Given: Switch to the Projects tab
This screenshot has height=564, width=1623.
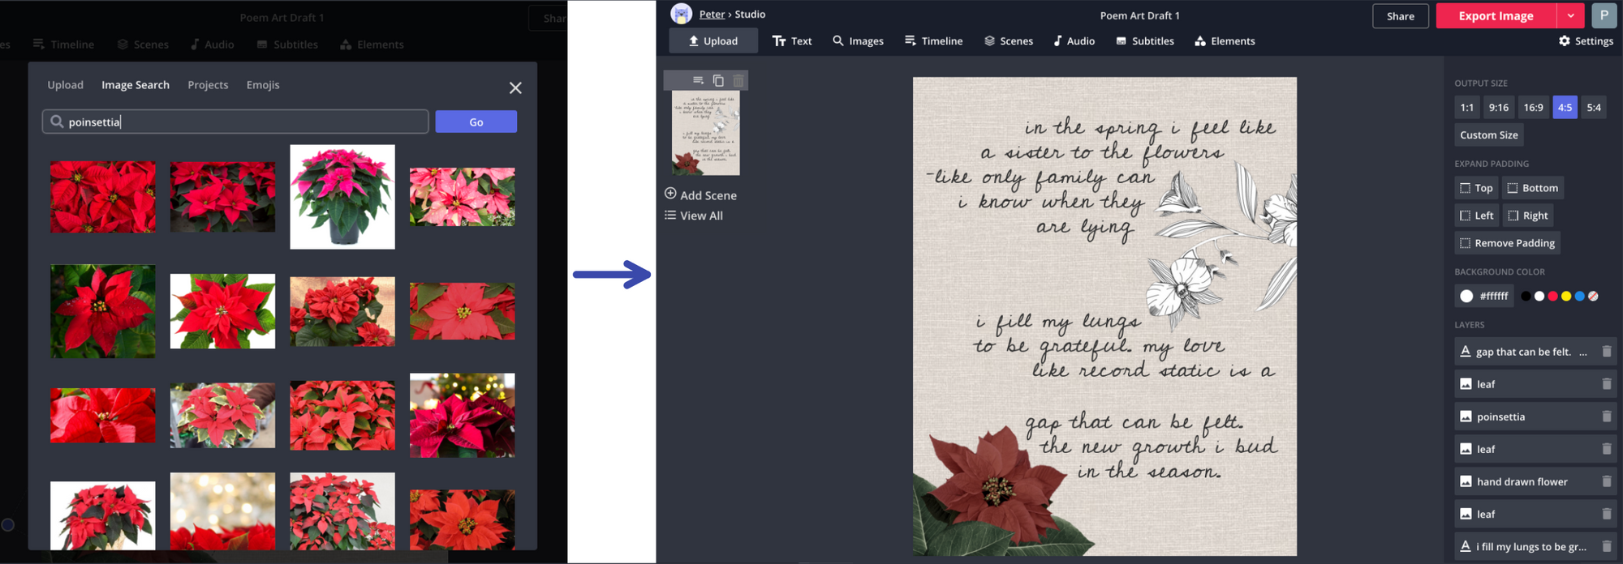Looking at the screenshot, I should pyautogui.click(x=208, y=85).
